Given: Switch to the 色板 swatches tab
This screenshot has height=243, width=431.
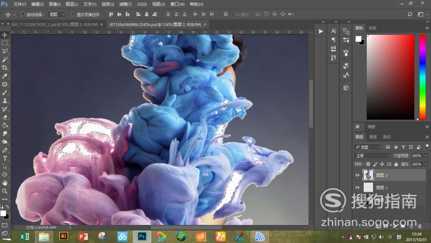Looking at the screenshot, I should tap(372, 28).
